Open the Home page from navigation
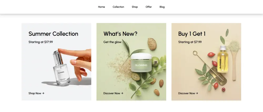263x112 pixels. coord(102,7)
